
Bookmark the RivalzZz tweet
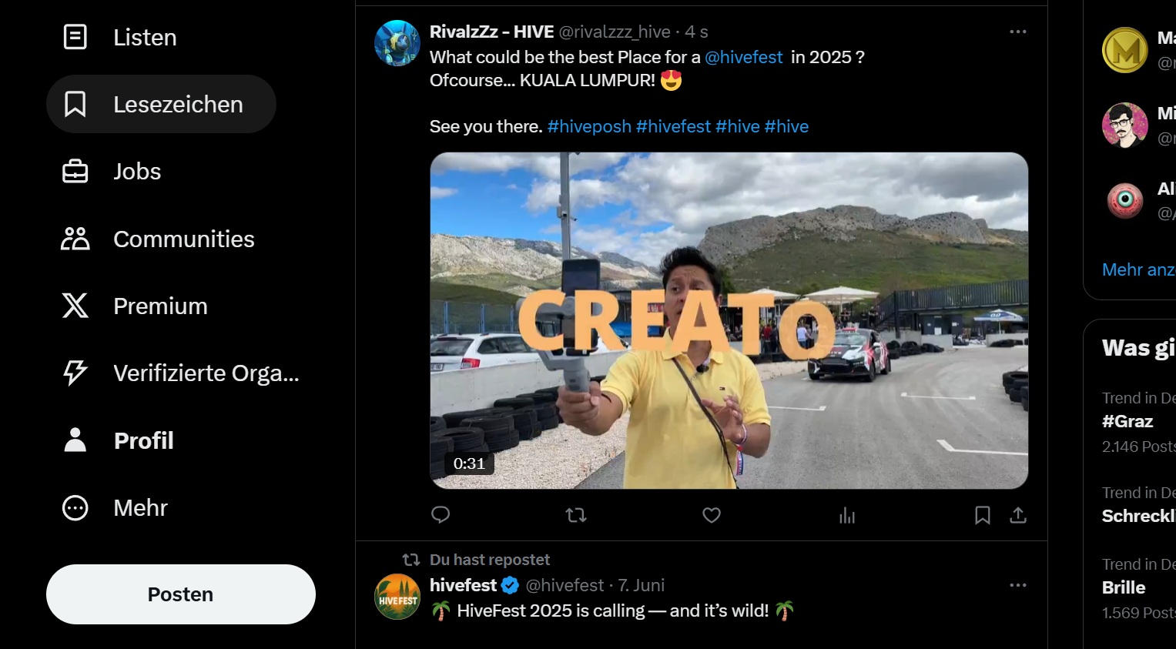click(x=983, y=515)
